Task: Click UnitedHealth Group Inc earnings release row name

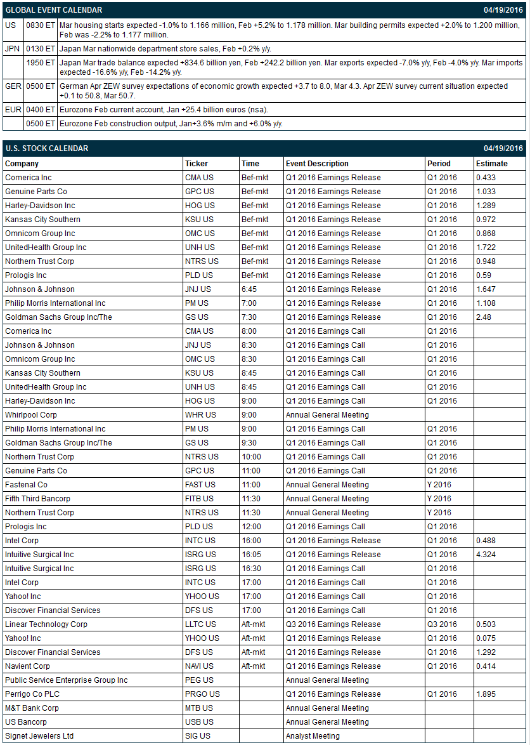Action: [x=46, y=247]
